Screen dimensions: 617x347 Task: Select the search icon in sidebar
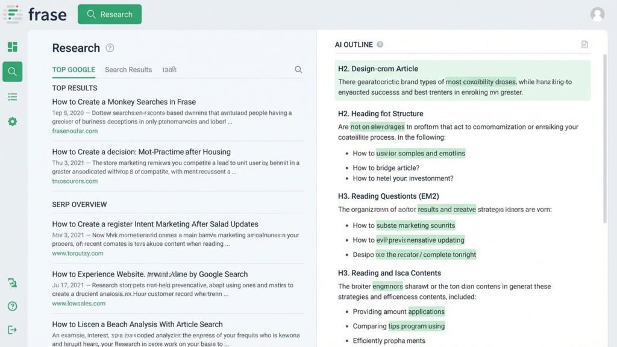tap(12, 72)
